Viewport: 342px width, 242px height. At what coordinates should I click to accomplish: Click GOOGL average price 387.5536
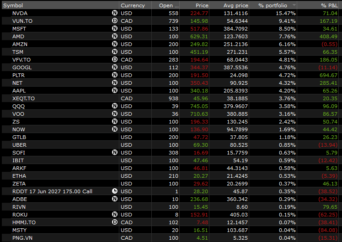[x=236, y=67]
